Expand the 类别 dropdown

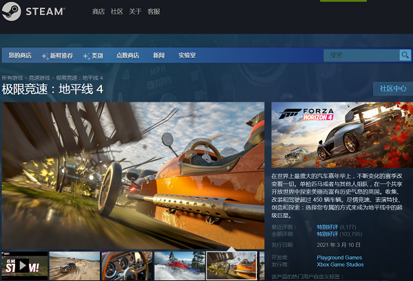coord(93,56)
